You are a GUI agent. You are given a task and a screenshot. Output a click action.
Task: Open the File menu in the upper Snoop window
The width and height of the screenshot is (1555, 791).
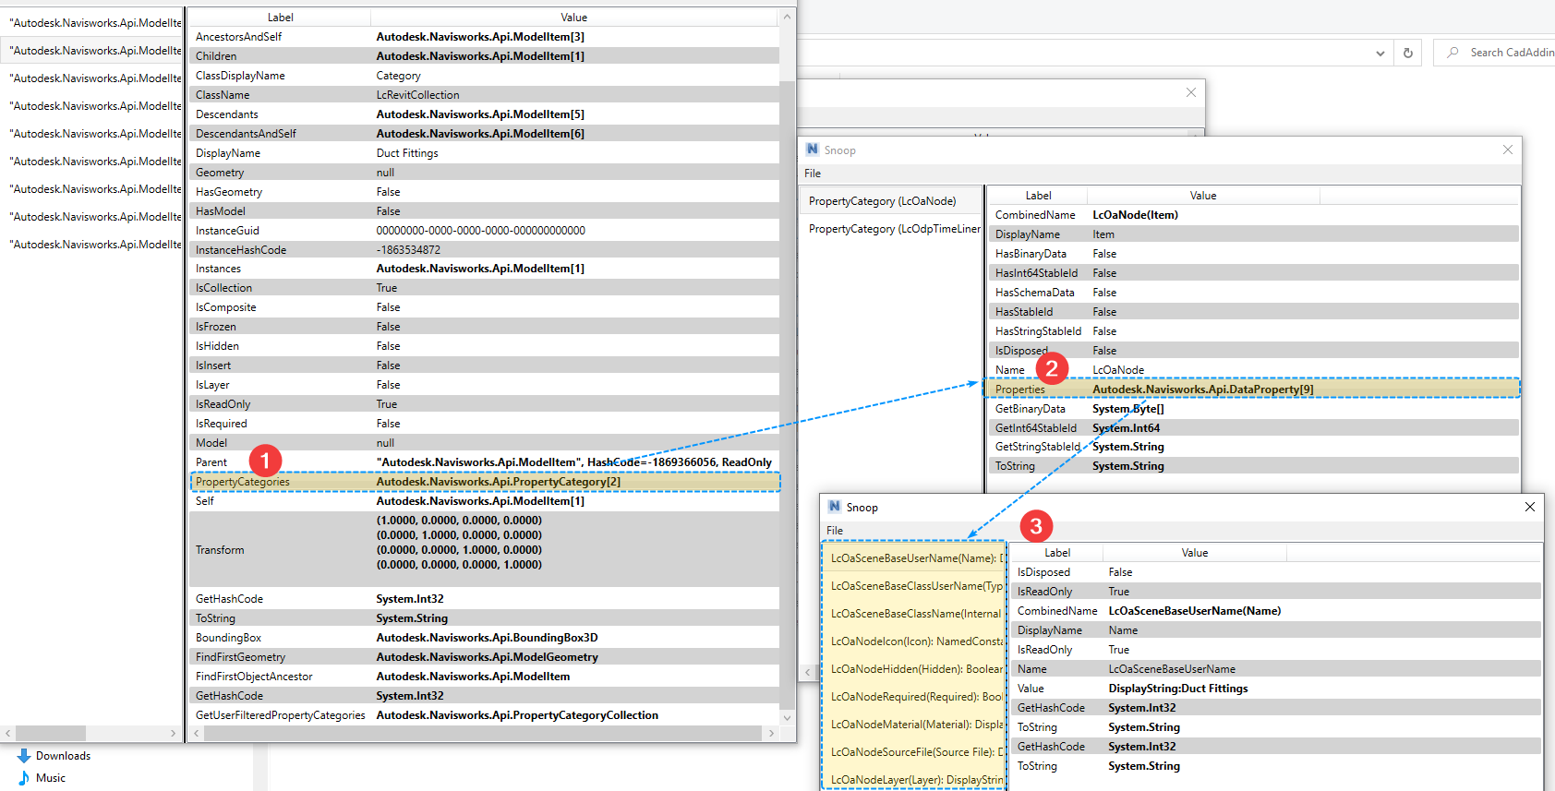click(x=813, y=174)
